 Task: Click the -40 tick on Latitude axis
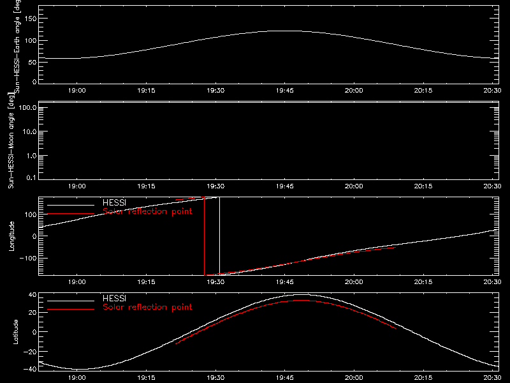pyautogui.click(x=30, y=369)
